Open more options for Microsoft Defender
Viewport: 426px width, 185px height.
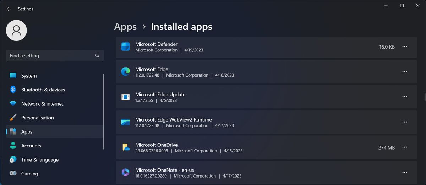(404, 47)
